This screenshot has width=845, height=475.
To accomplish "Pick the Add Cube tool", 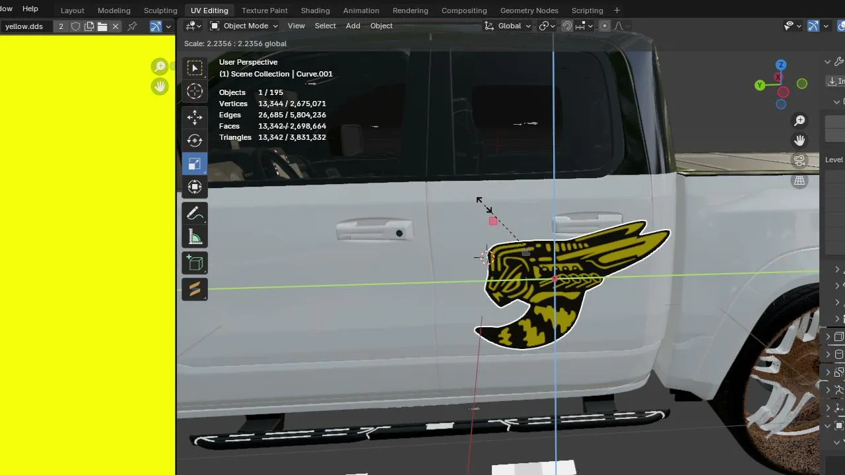I will pos(195,263).
